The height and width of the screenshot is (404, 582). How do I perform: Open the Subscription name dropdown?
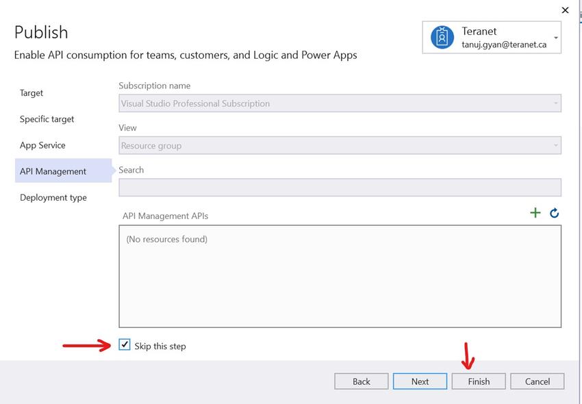point(339,103)
